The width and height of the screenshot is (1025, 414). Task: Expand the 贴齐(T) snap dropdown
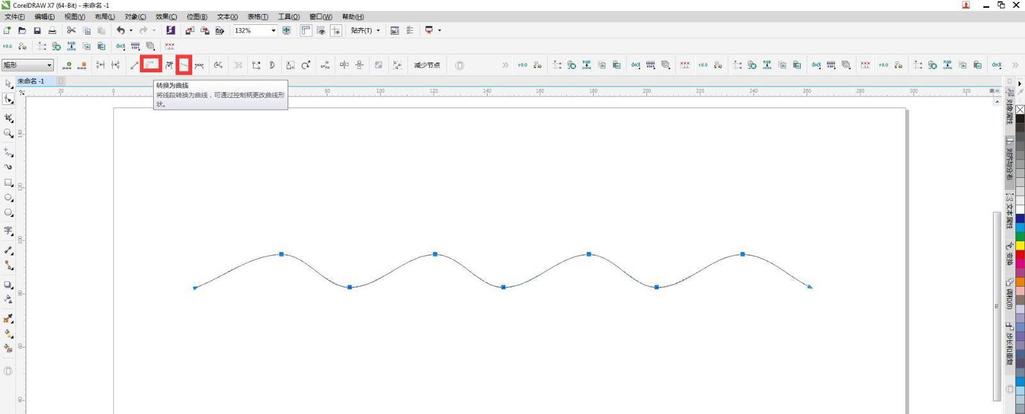pos(365,31)
